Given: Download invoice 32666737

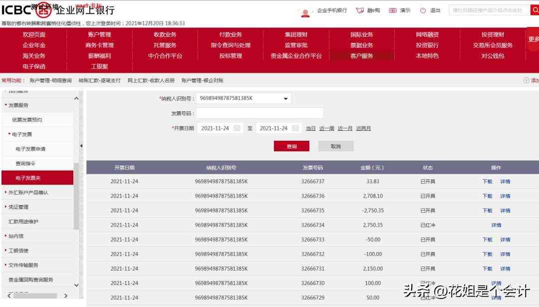Looking at the screenshot, I should tap(487, 182).
